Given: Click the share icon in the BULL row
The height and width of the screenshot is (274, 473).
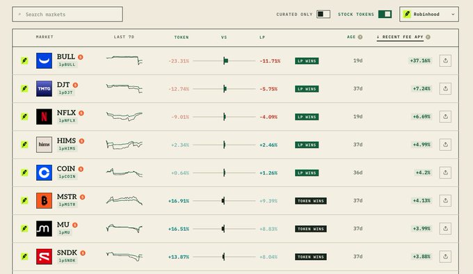Looking at the screenshot, I should coord(445,61).
